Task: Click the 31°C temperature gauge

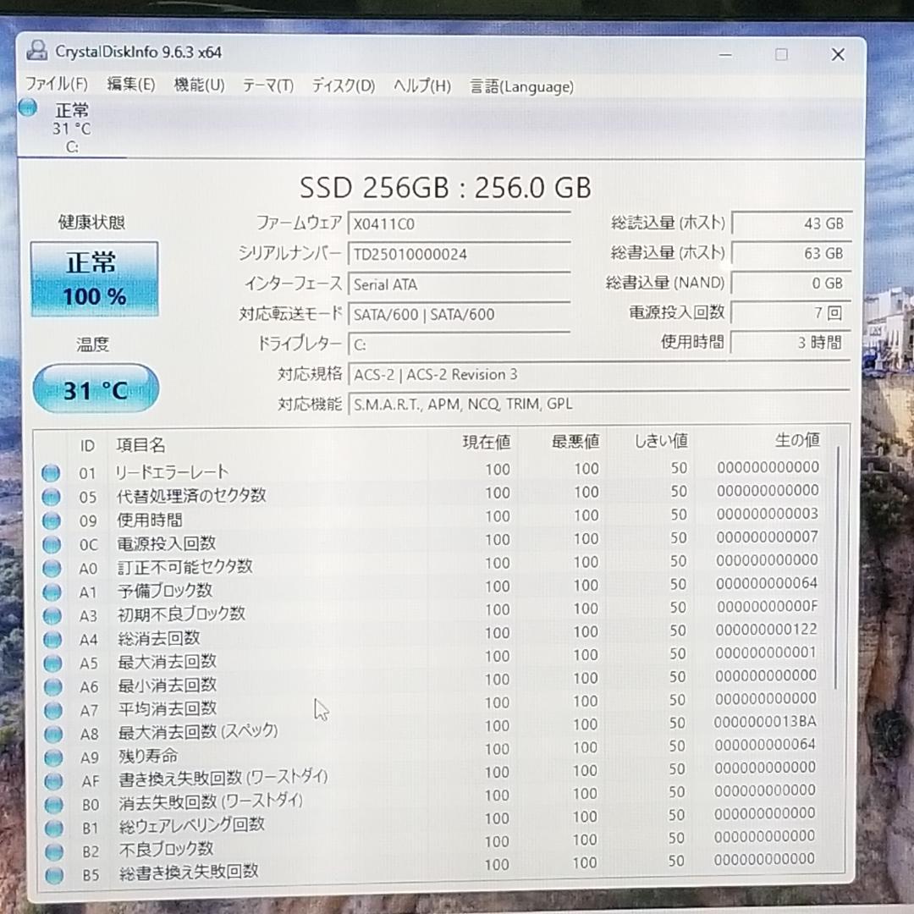Action: [x=95, y=388]
